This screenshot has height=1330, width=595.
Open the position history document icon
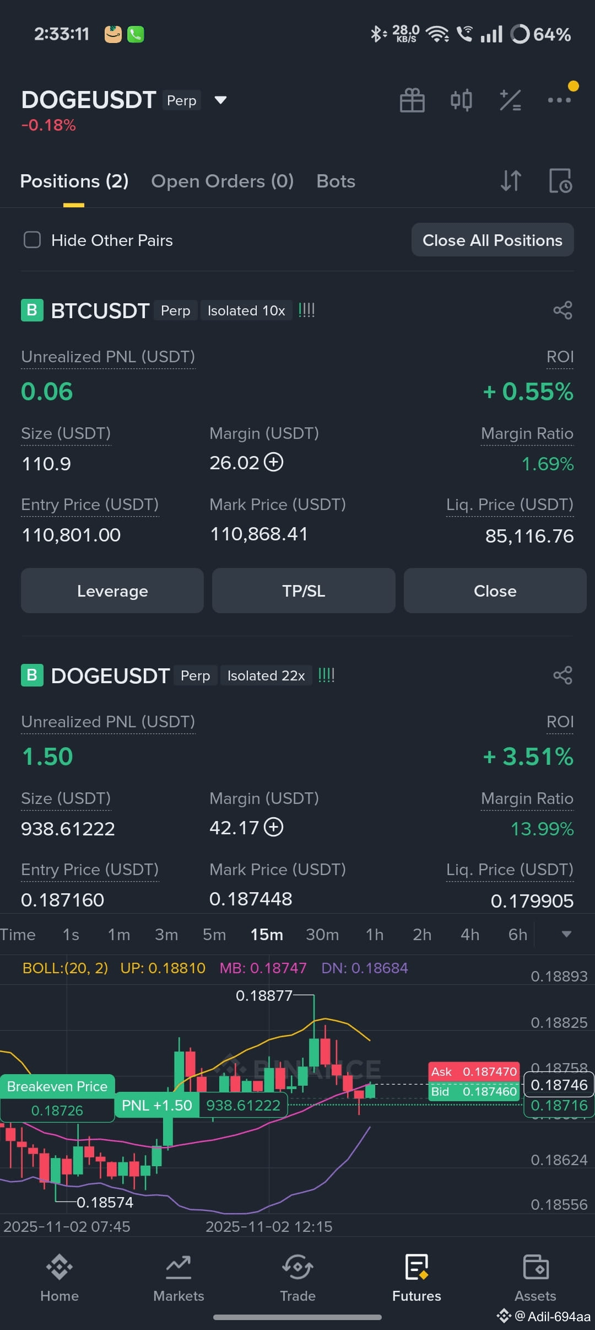point(560,181)
